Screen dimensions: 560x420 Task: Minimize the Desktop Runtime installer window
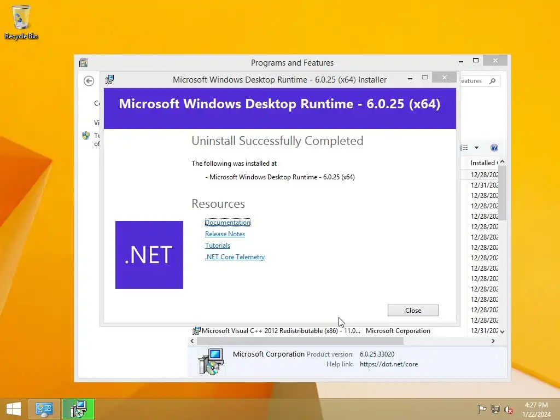point(410,78)
